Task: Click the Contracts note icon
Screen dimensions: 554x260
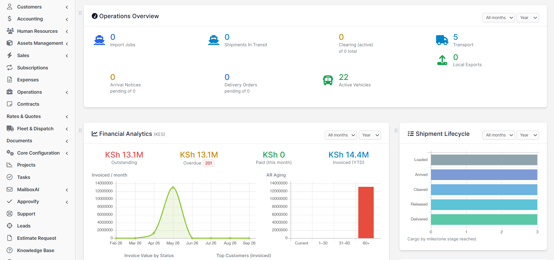Action: (x=10, y=104)
